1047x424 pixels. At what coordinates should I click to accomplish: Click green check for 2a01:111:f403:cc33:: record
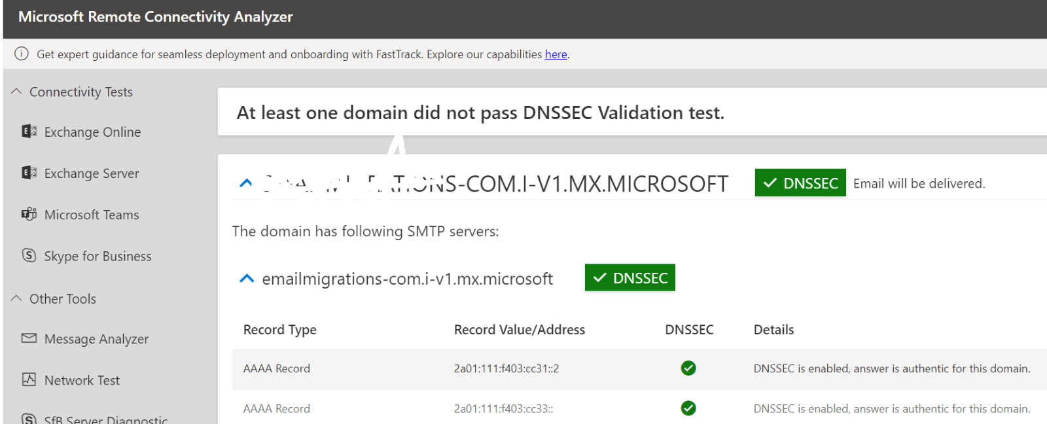(x=688, y=408)
